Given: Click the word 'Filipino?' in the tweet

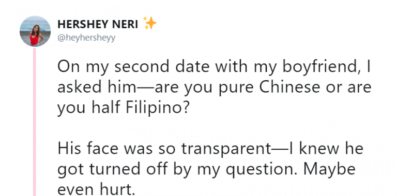Looking at the screenshot, I should 158,109.
